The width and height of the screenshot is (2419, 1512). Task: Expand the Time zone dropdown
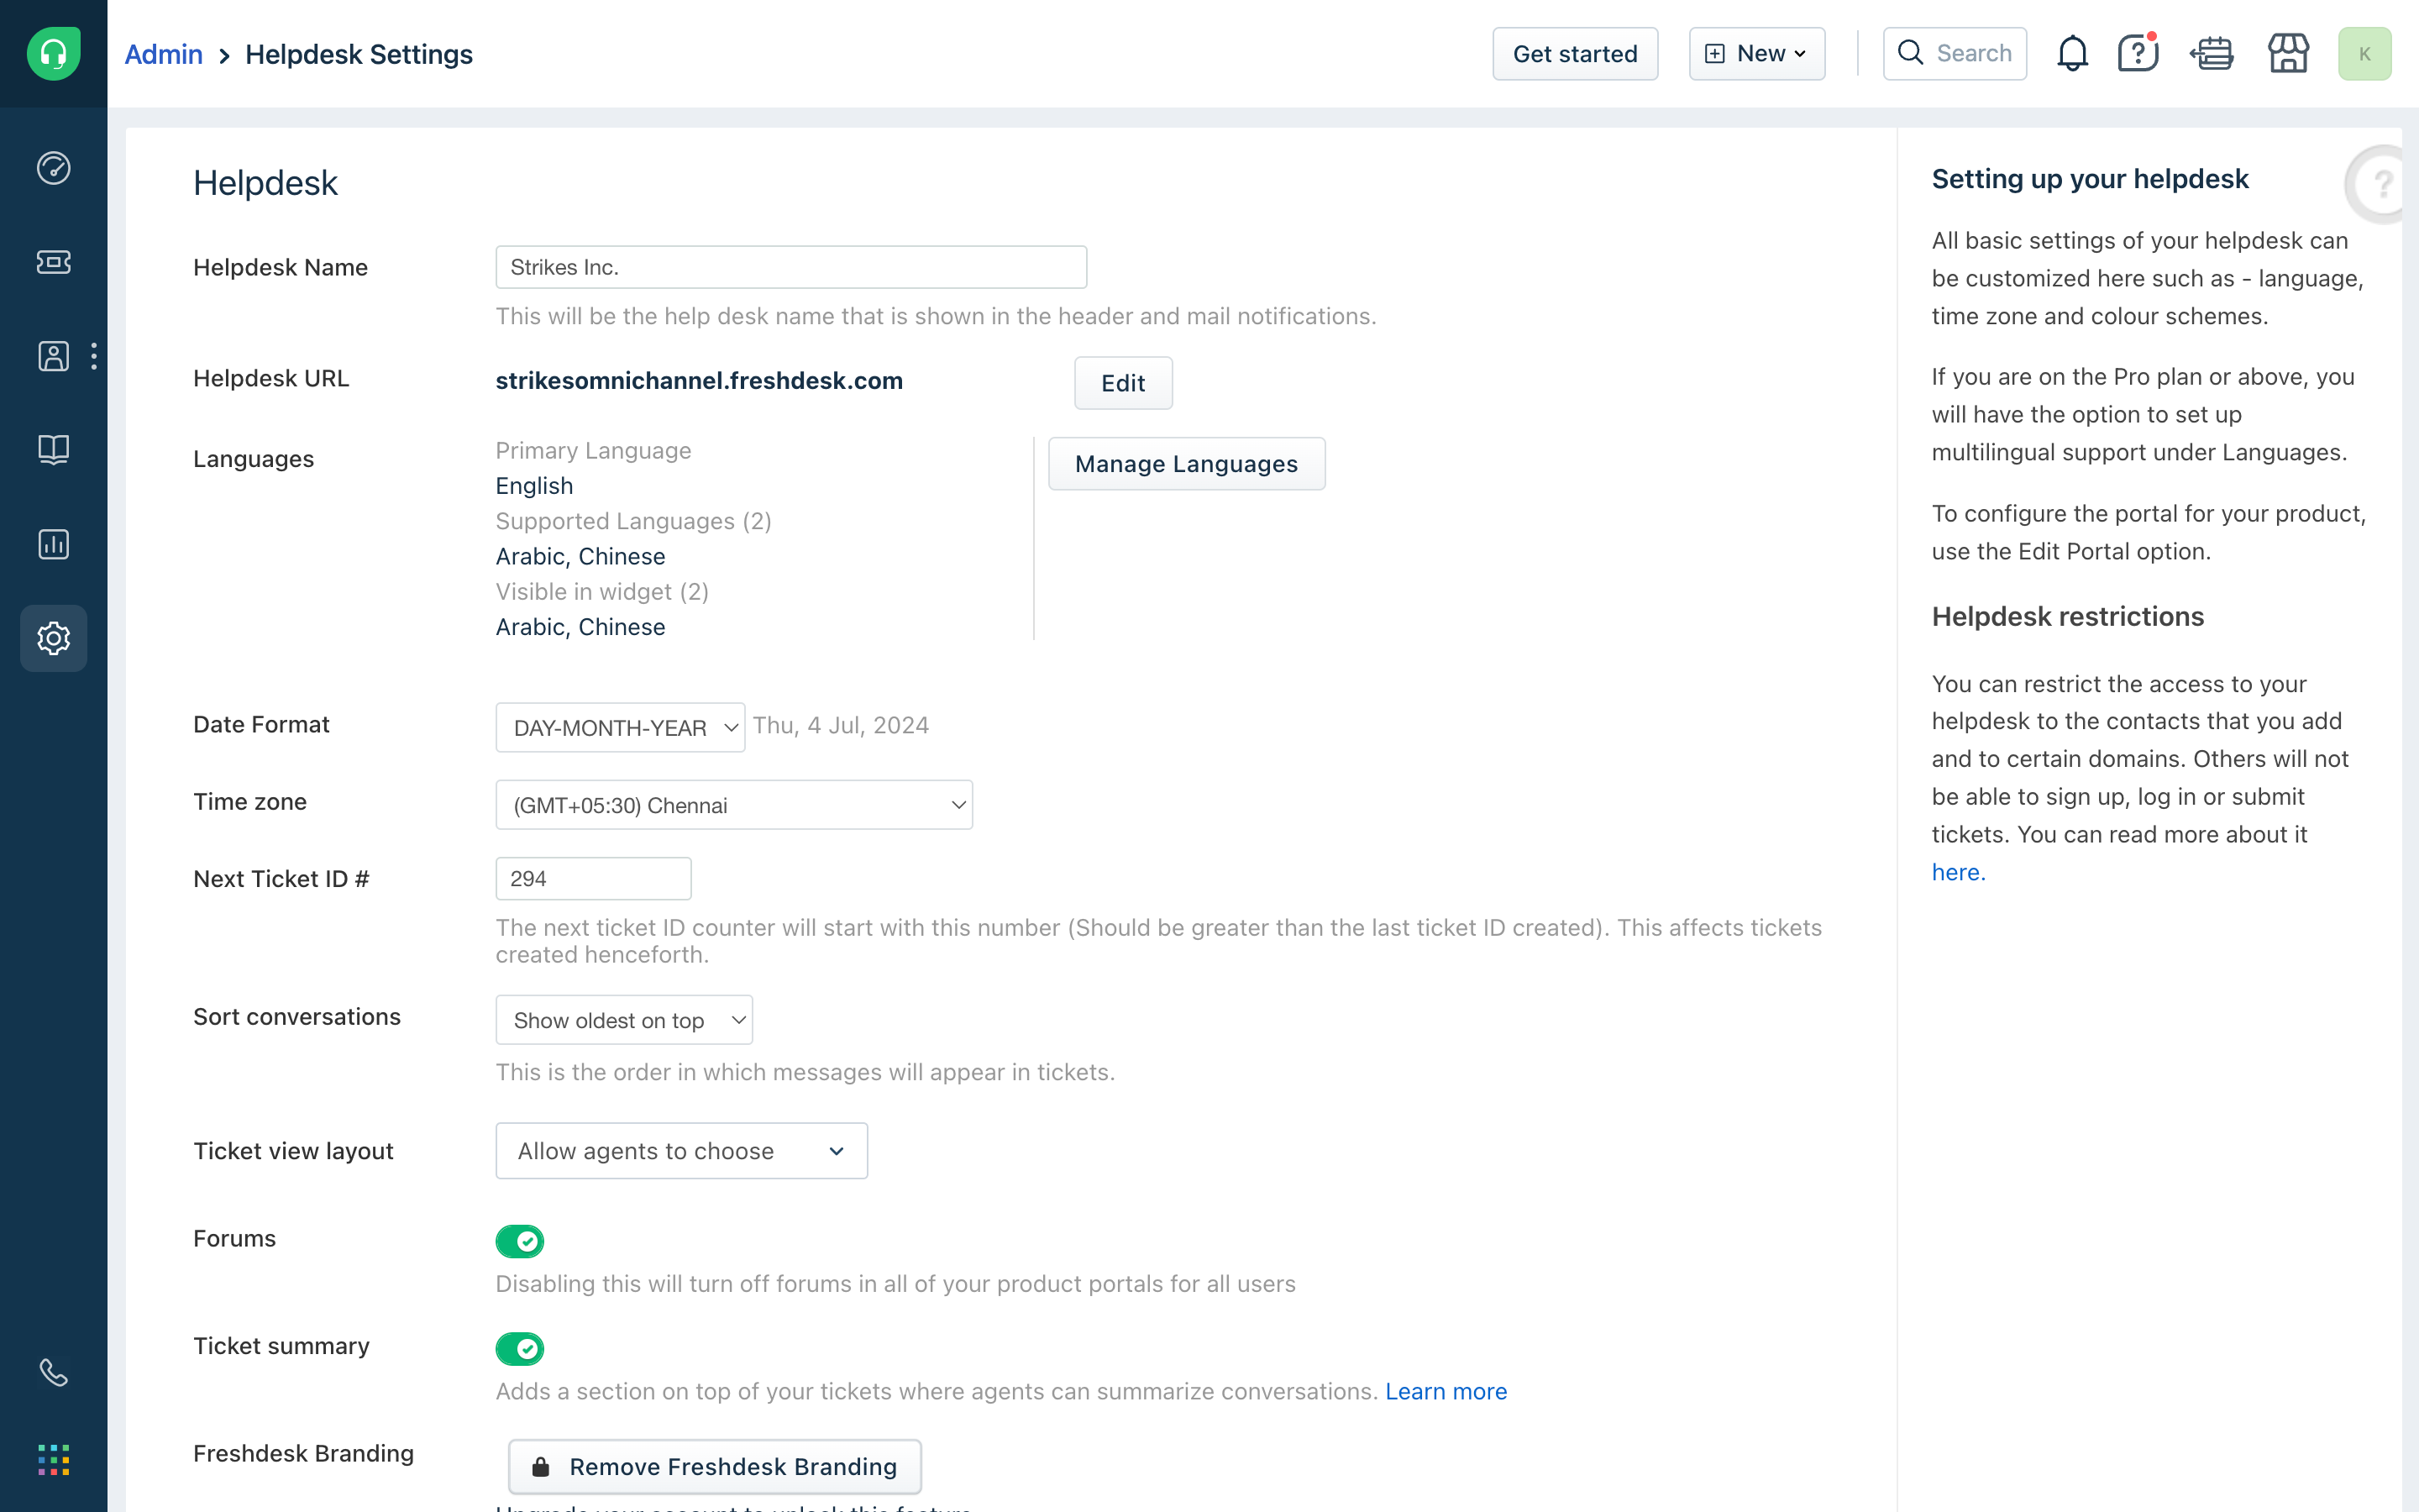pos(734,805)
